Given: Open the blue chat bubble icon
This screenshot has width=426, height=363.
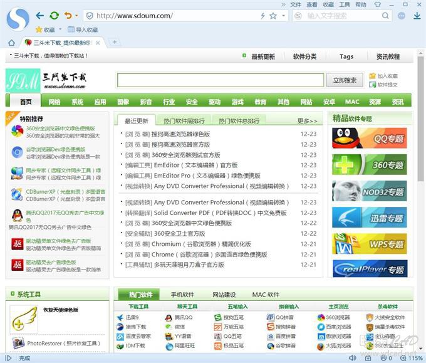Looking at the screenshot, I should 402,16.
